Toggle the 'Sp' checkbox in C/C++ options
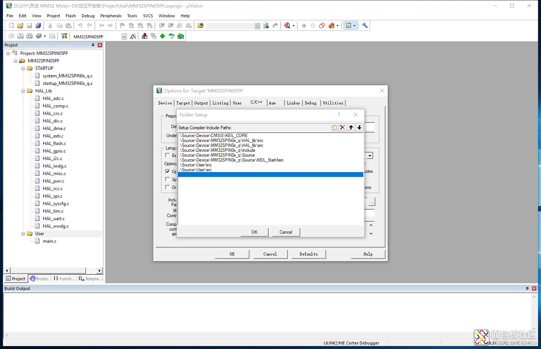The height and width of the screenshot is (349, 541). pos(168,179)
